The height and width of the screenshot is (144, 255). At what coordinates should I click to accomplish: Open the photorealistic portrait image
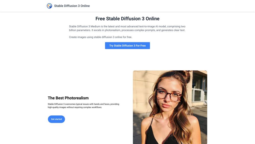click(170, 107)
